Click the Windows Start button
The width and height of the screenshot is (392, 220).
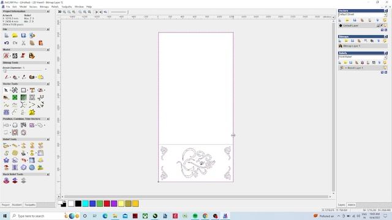5,216
